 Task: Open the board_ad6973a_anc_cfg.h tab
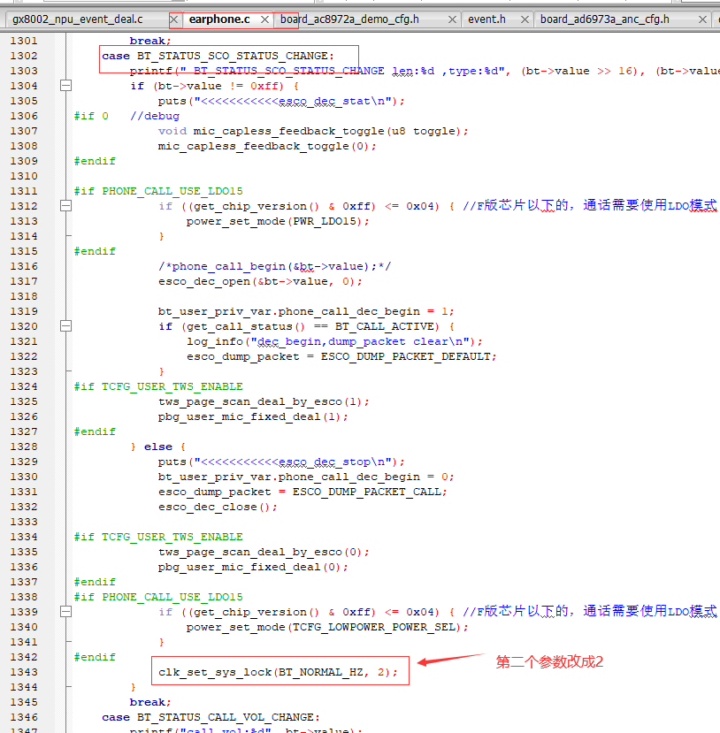click(x=604, y=19)
